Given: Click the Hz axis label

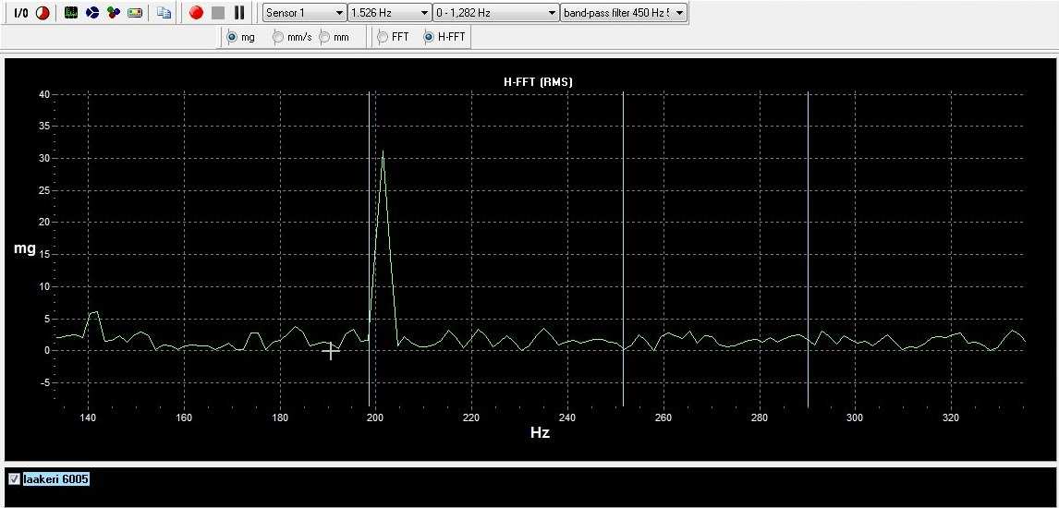Looking at the screenshot, I should pos(540,433).
